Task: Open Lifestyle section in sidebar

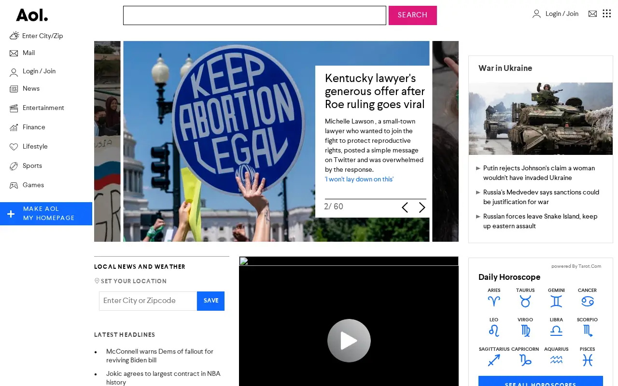Action: (35, 147)
